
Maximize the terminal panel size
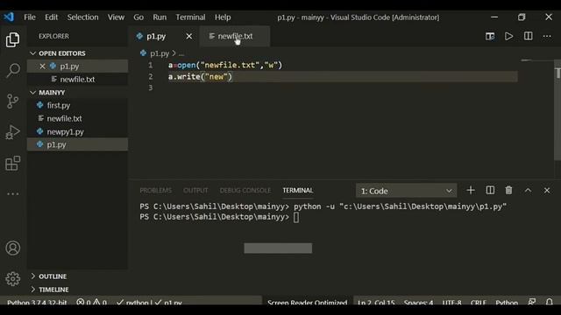(x=528, y=191)
